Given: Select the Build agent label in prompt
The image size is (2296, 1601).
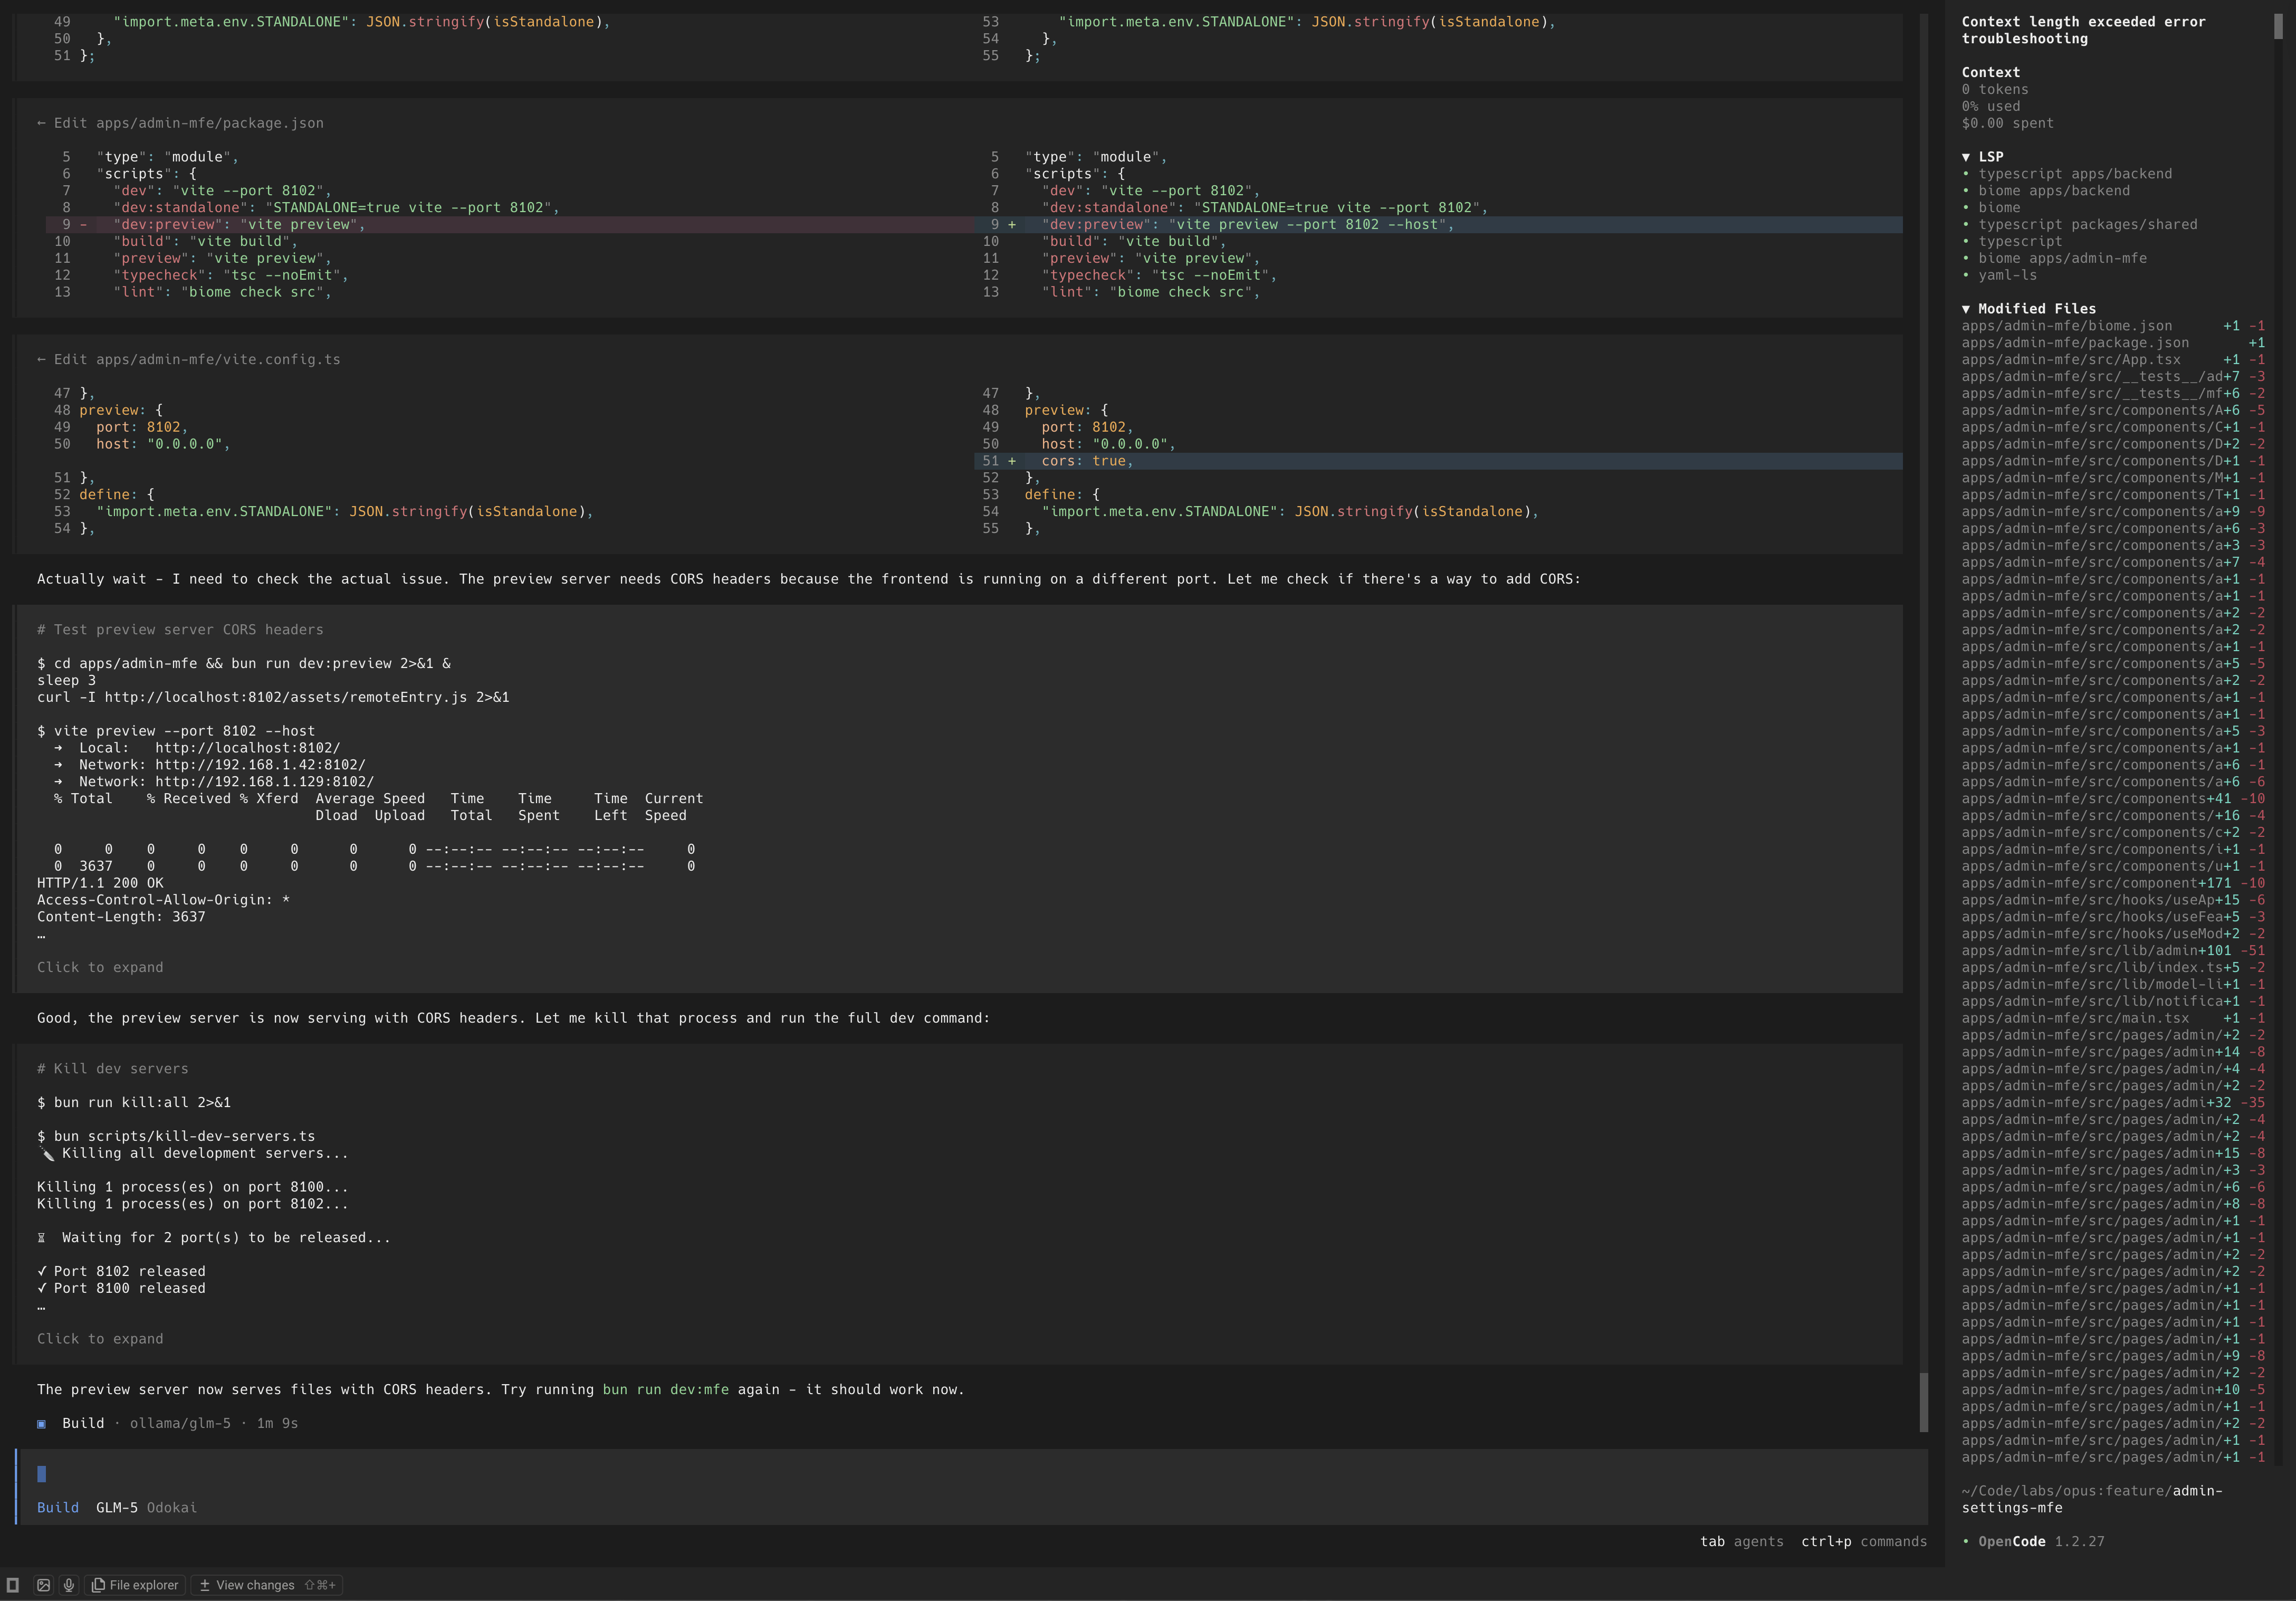Looking at the screenshot, I should (x=58, y=1508).
